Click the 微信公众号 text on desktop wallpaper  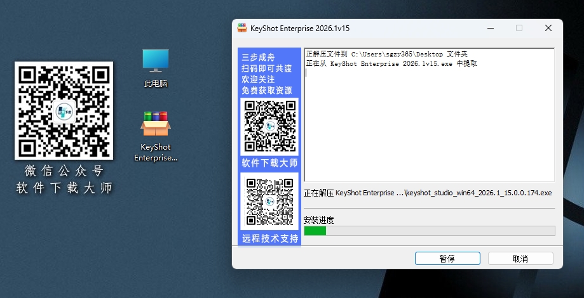pyautogui.click(x=64, y=171)
